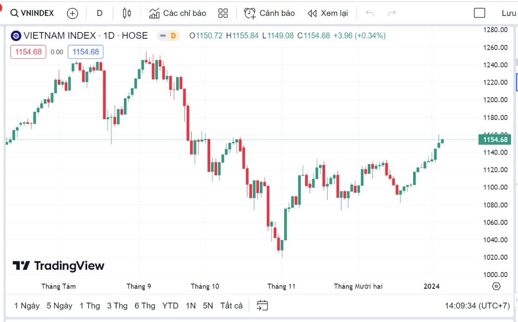Start bar replay with Xem lại

click(328, 13)
